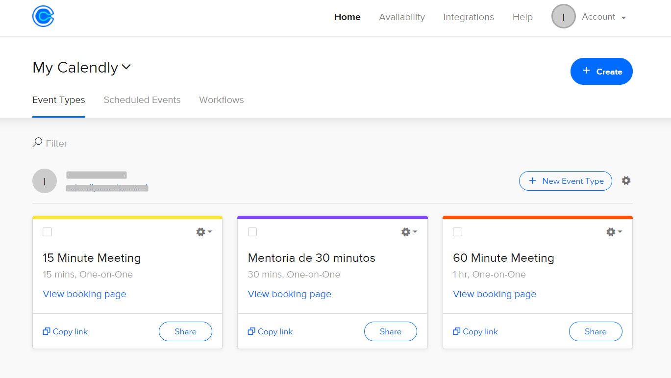This screenshot has height=378, width=671.
Task: Open Availability in top navigation
Action: tap(402, 17)
